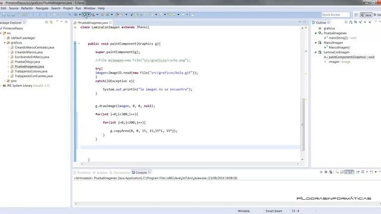Open the Window menu
This screenshot has height=214, width=381.
[x=89, y=8]
